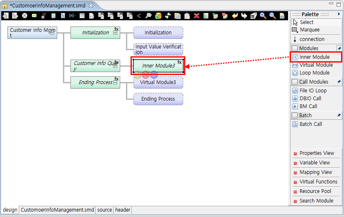Switch to the bottom CustomoerInfoManagement.smd tab
This screenshot has height=217, width=344.
pos(57,210)
